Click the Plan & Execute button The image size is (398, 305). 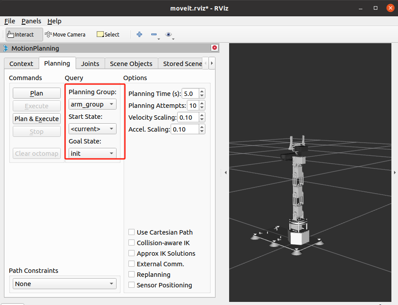pos(37,118)
